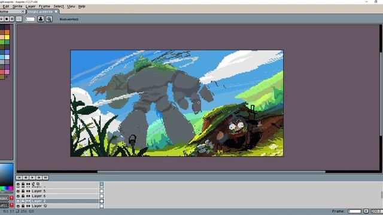Viewport: 383px width, 215px height.
Task: Select Layer 6 in timeline
Action: point(65,196)
